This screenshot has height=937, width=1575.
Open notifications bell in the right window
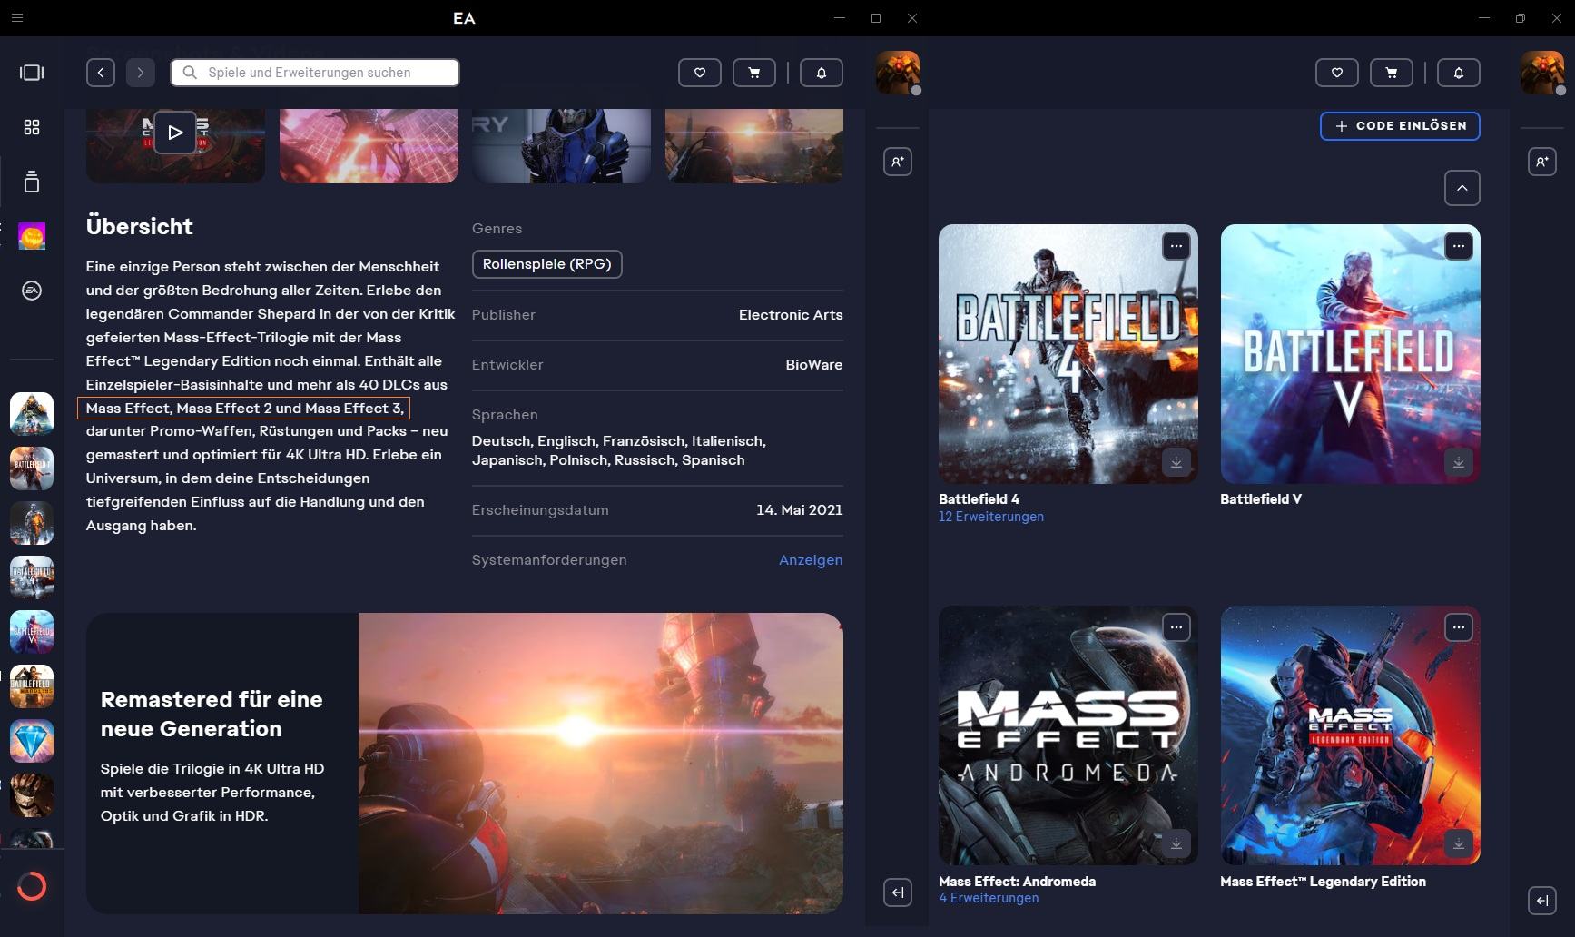click(1459, 73)
